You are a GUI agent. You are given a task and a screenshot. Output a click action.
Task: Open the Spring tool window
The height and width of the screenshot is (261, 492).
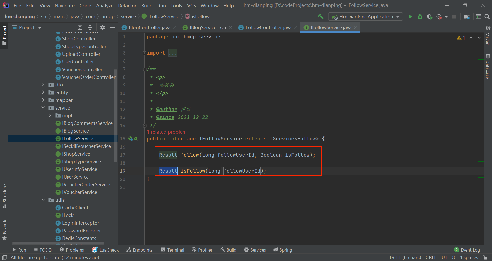tap(283, 250)
